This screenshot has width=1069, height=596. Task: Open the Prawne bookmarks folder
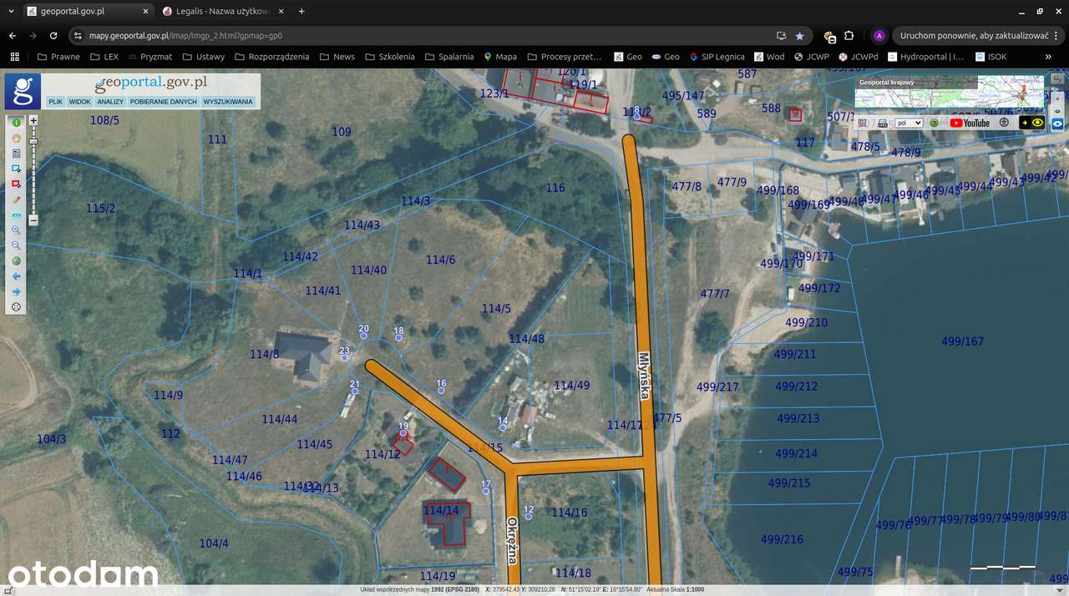(x=58, y=57)
